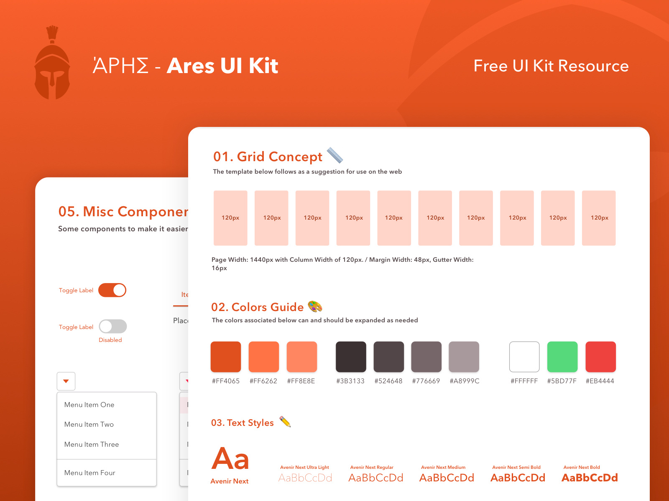Viewport: 669px width, 501px height.
Task: Pick the #776669 swatch
Action: coord(426,357)
